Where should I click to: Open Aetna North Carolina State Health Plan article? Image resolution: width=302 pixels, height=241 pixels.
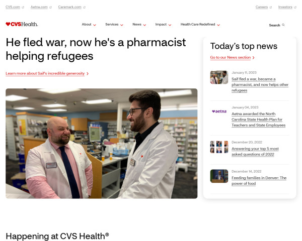click(259, 119)
